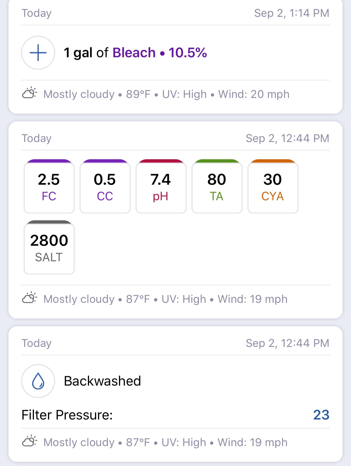Tap the Today label on the Bleach card
The height and width of the screenshot is (466, 351).
(37, 13)
